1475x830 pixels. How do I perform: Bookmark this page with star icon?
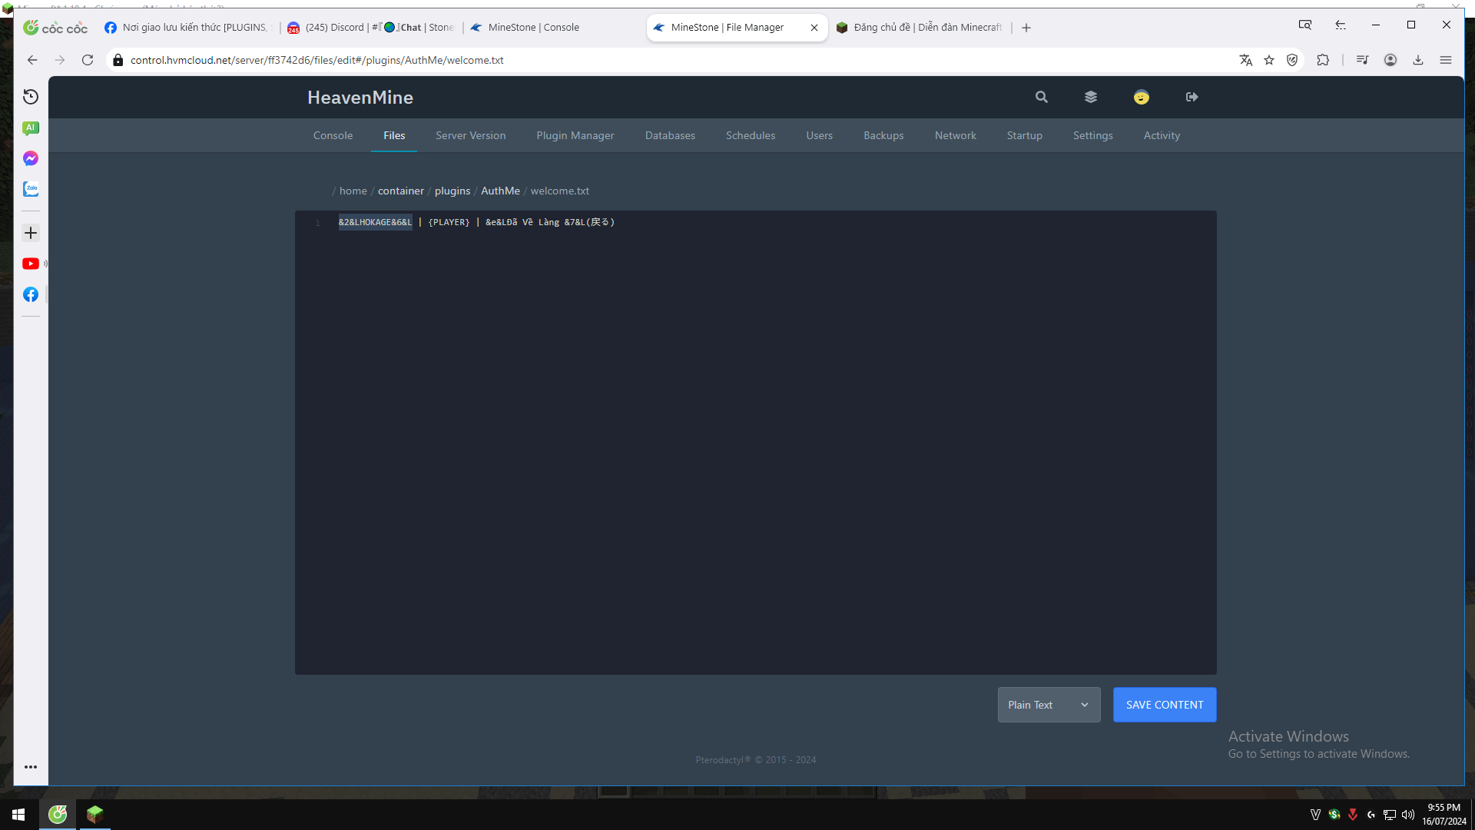1269,60
